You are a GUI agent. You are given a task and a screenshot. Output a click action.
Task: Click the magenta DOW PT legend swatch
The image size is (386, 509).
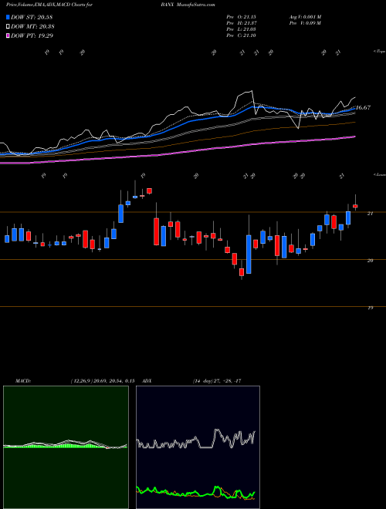pos(8,35)
